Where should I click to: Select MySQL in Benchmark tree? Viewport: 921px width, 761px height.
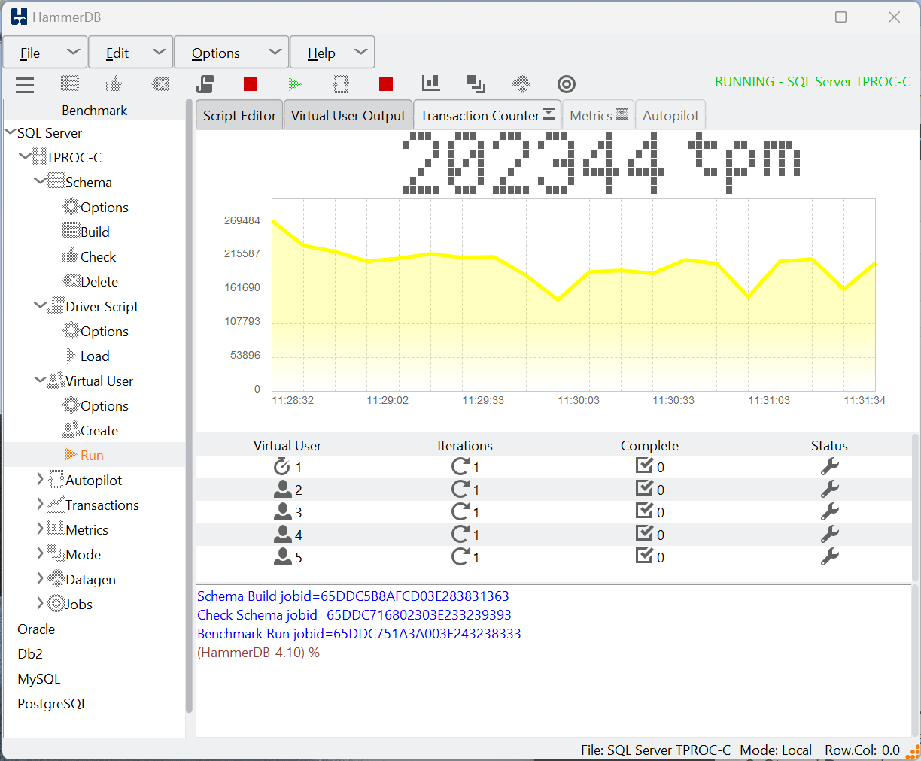(38, 678)
